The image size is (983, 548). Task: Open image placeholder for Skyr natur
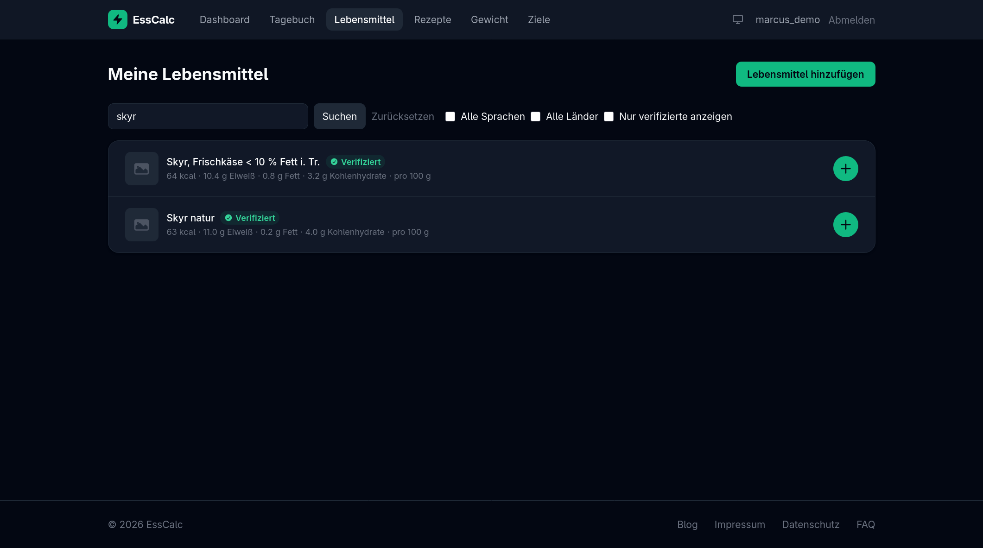pyautogui.click(x=142, y=225)
